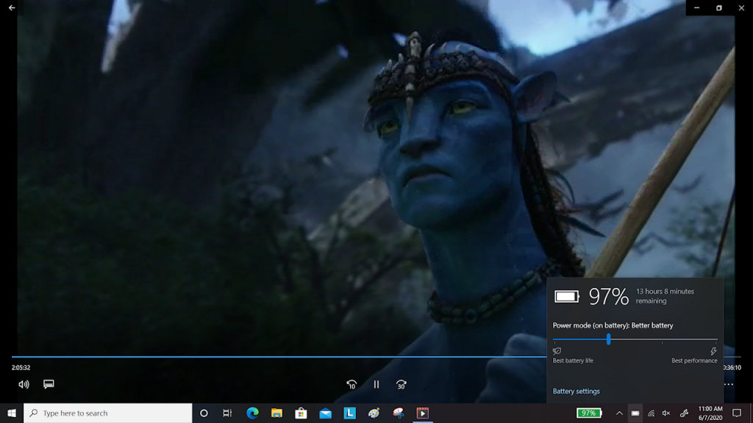Screen dimensions: 753x423
Task: Open Microsoft Store from the taskbar
Action: (x=301, y=413)
